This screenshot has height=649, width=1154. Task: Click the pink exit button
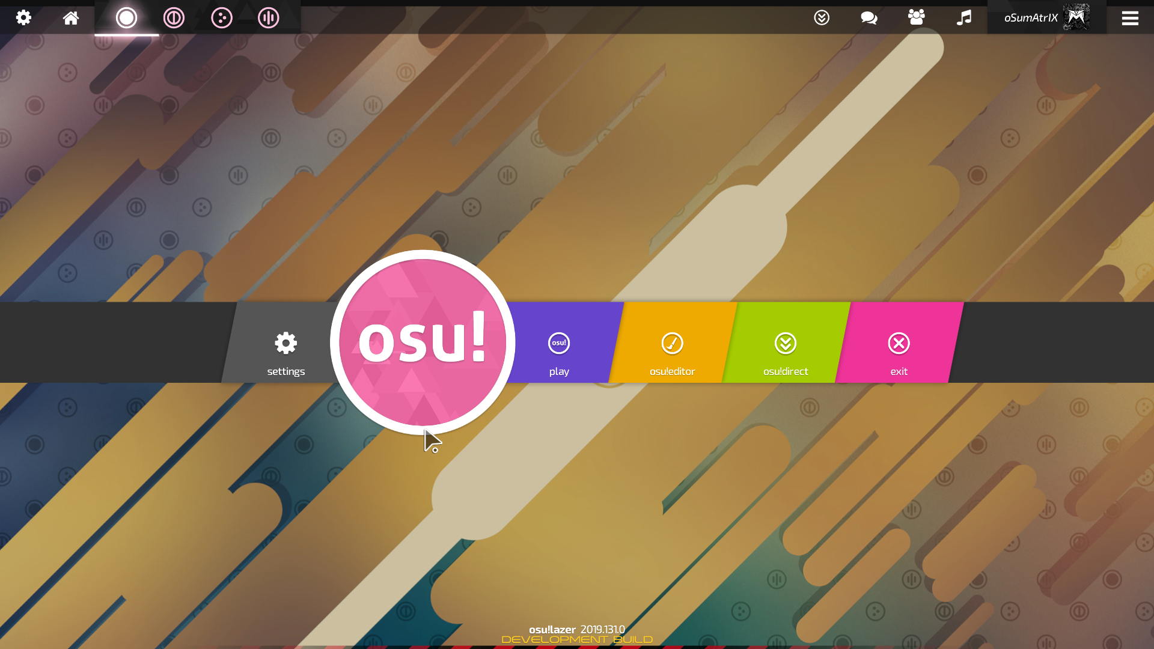[x=899, y=343]
